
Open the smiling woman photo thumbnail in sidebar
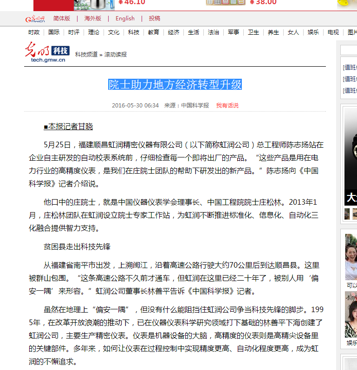pyautogui.click(x=351, y=256)
